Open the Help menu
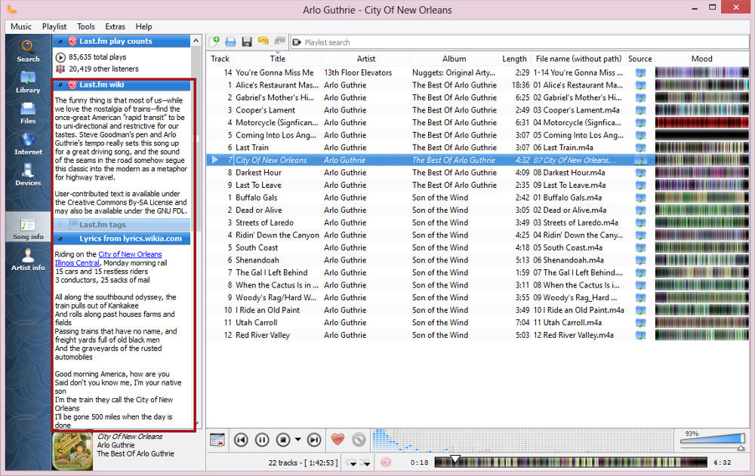The height and width of the screenshot is (476, 755). click(x=143, y=26)
